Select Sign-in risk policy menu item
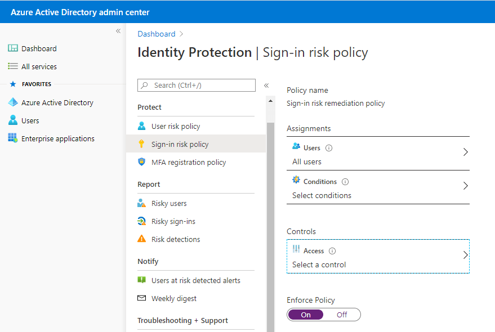Viewport: 495px width, 332px height. pos(196,144)
